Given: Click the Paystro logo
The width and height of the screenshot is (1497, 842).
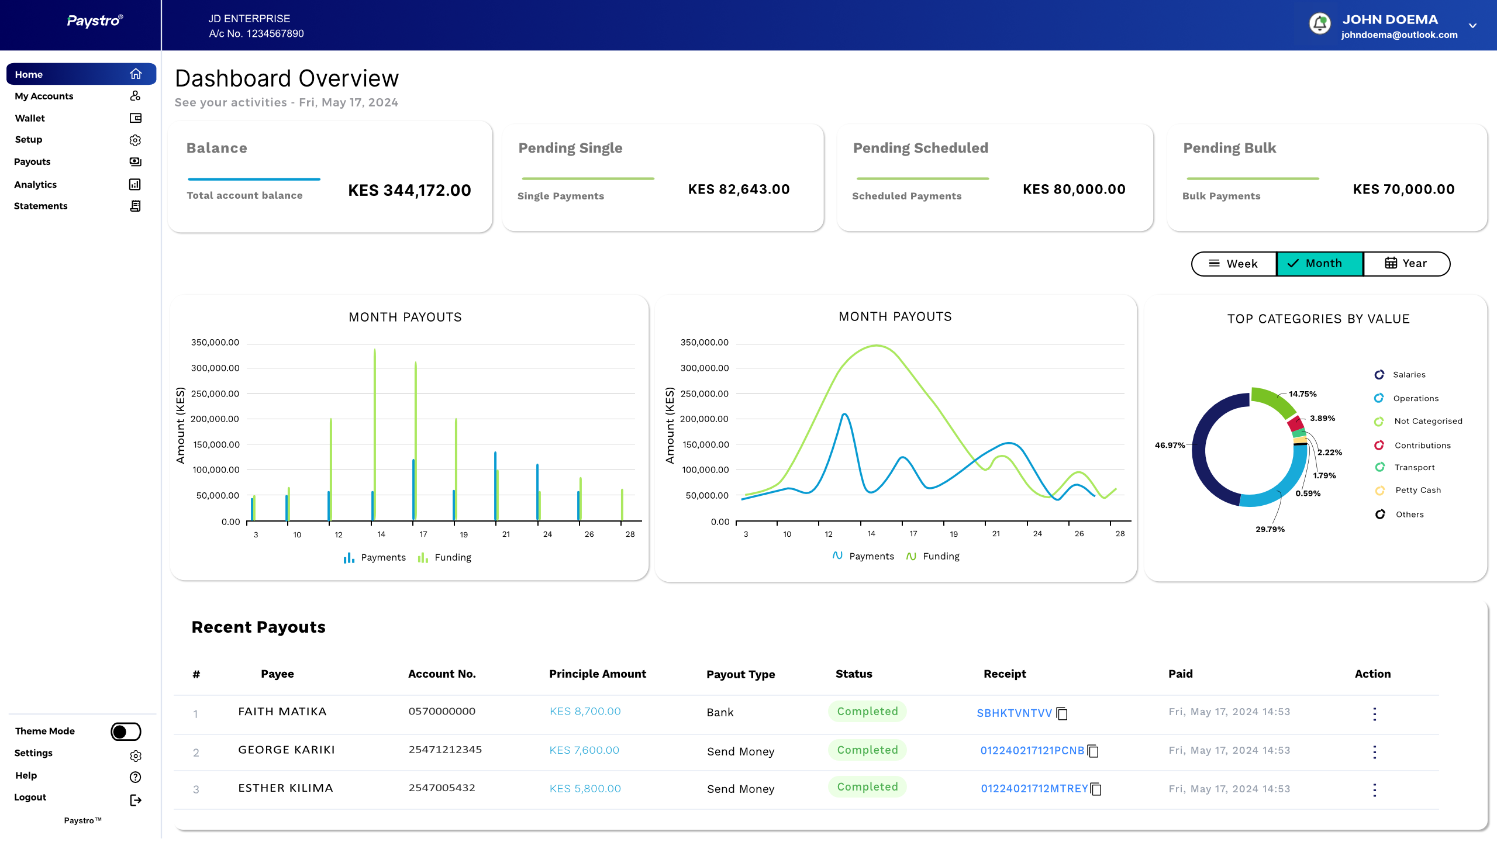Looking at the screenshot, I should click(94, 21).
